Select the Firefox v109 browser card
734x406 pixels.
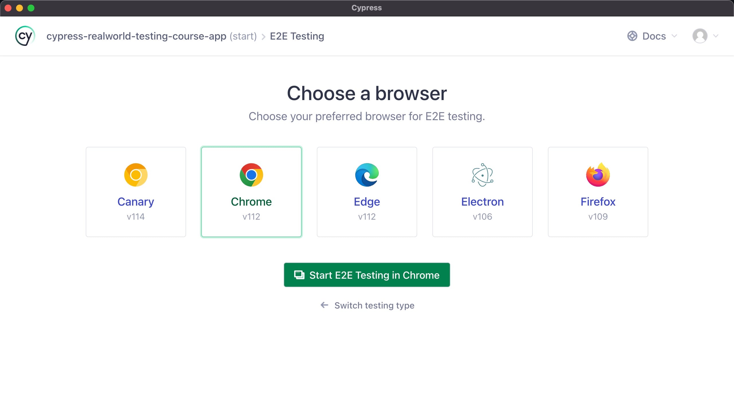(598, 192)
